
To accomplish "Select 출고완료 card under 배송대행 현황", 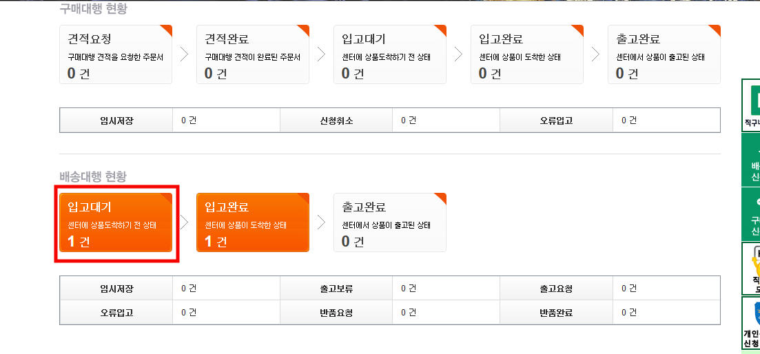I will (x=390, y=222).
